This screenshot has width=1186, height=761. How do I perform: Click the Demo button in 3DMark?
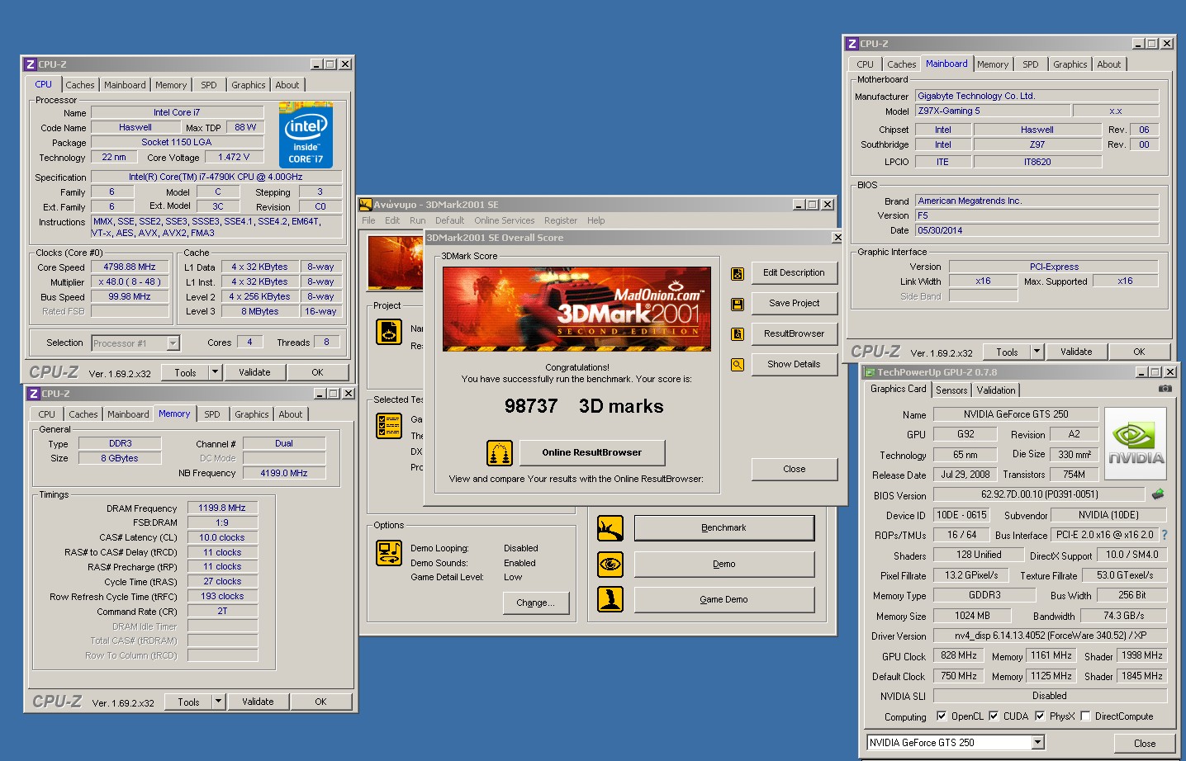[x=723, y=564]
